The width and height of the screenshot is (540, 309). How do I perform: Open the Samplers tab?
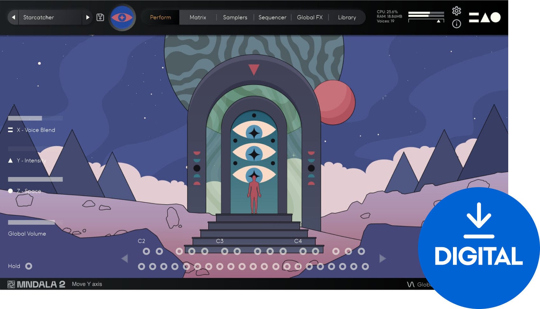point(235,17)
